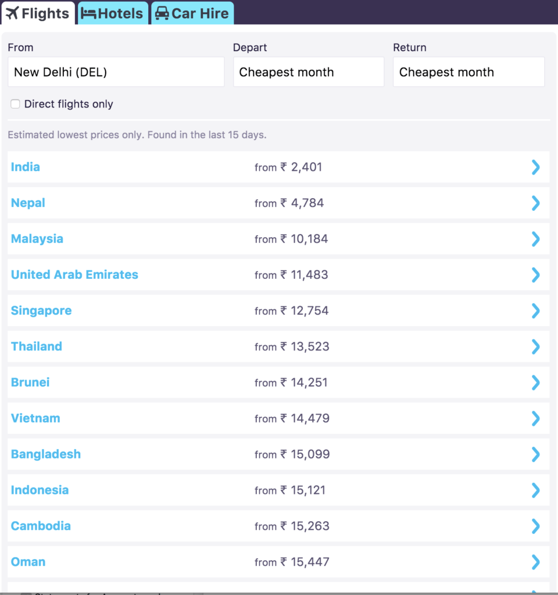Enable the Direct flights only checkbox
Image resolution: width=558 pixels, height=595 pixels.
(x=15, y=103)
